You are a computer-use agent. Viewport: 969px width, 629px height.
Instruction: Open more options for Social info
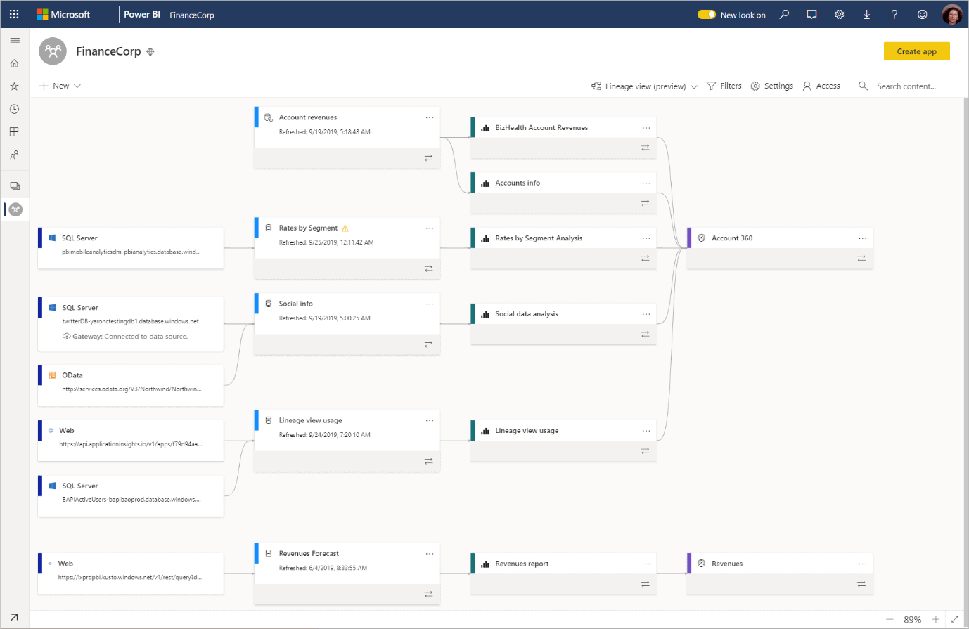click(430, 304)
